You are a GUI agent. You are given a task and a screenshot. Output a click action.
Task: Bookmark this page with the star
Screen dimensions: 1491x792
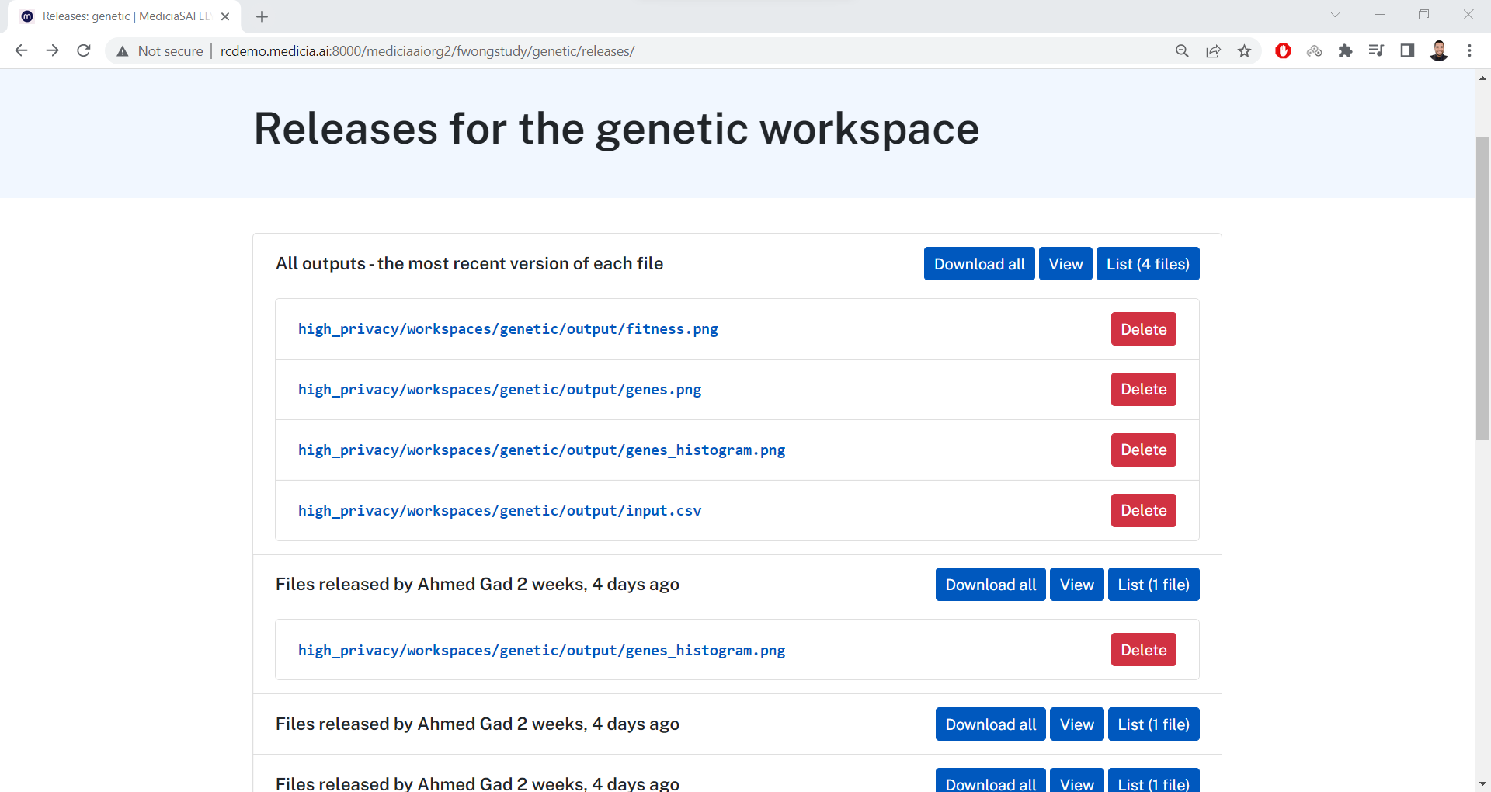(1244, 51)
